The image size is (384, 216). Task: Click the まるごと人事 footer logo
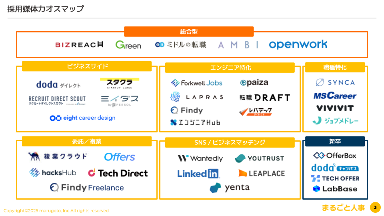point(343,208)
